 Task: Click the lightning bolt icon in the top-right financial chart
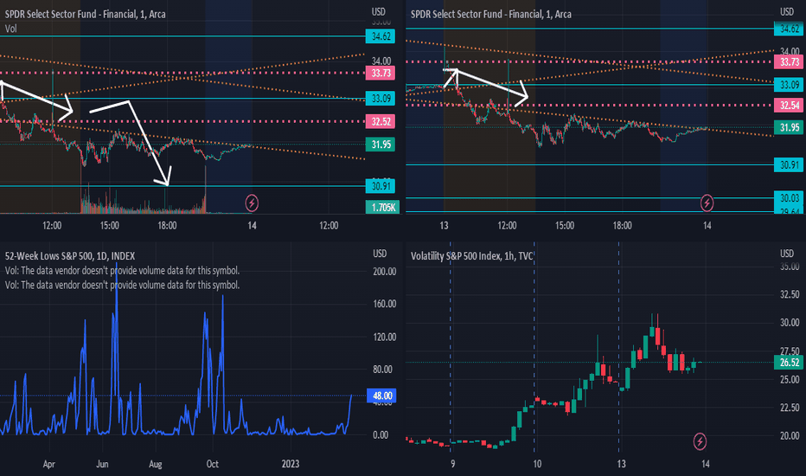pos(707,203)
